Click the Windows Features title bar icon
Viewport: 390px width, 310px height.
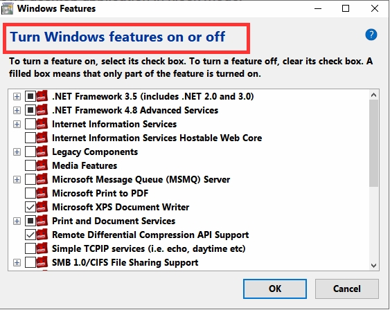tap(7, 9)
